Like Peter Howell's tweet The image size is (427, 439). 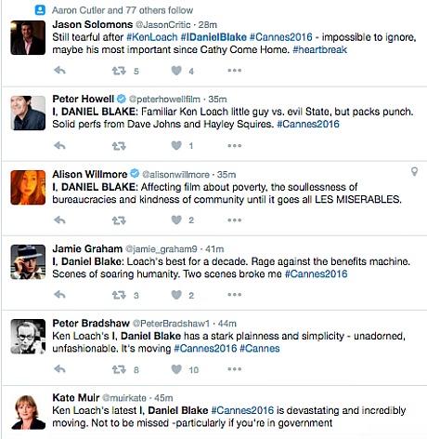pos(176,145)
